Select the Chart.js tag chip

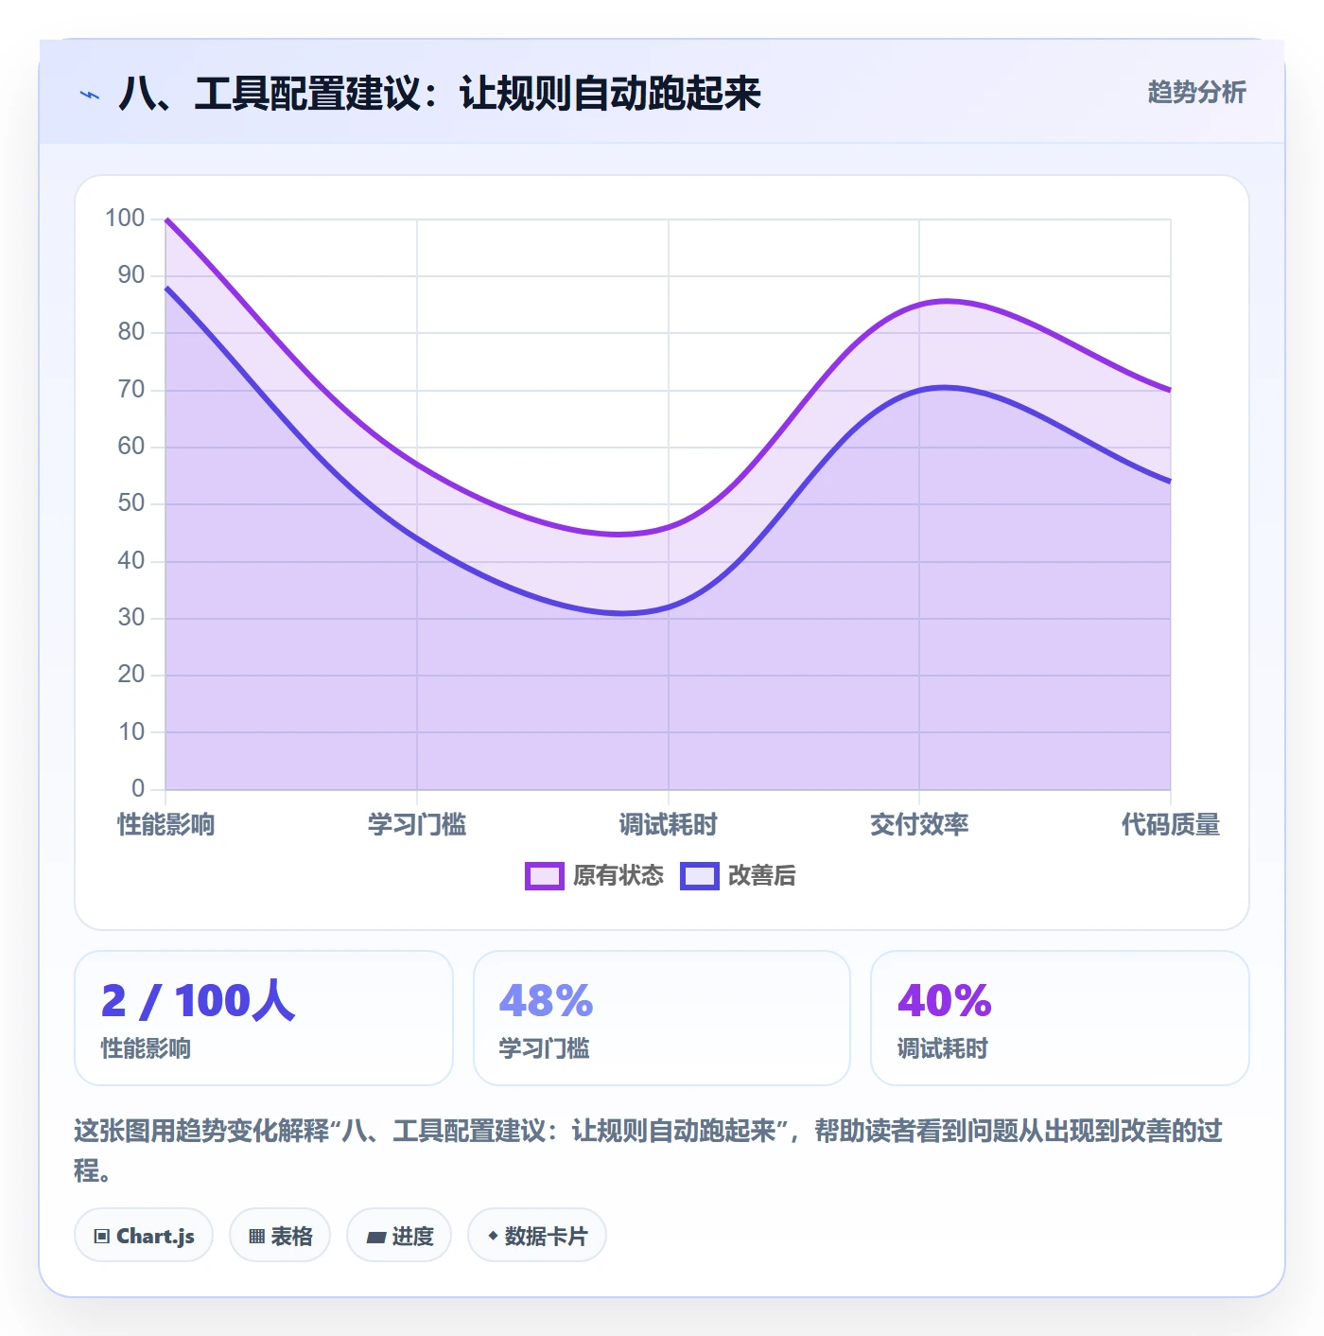(x=144, y=1235)
